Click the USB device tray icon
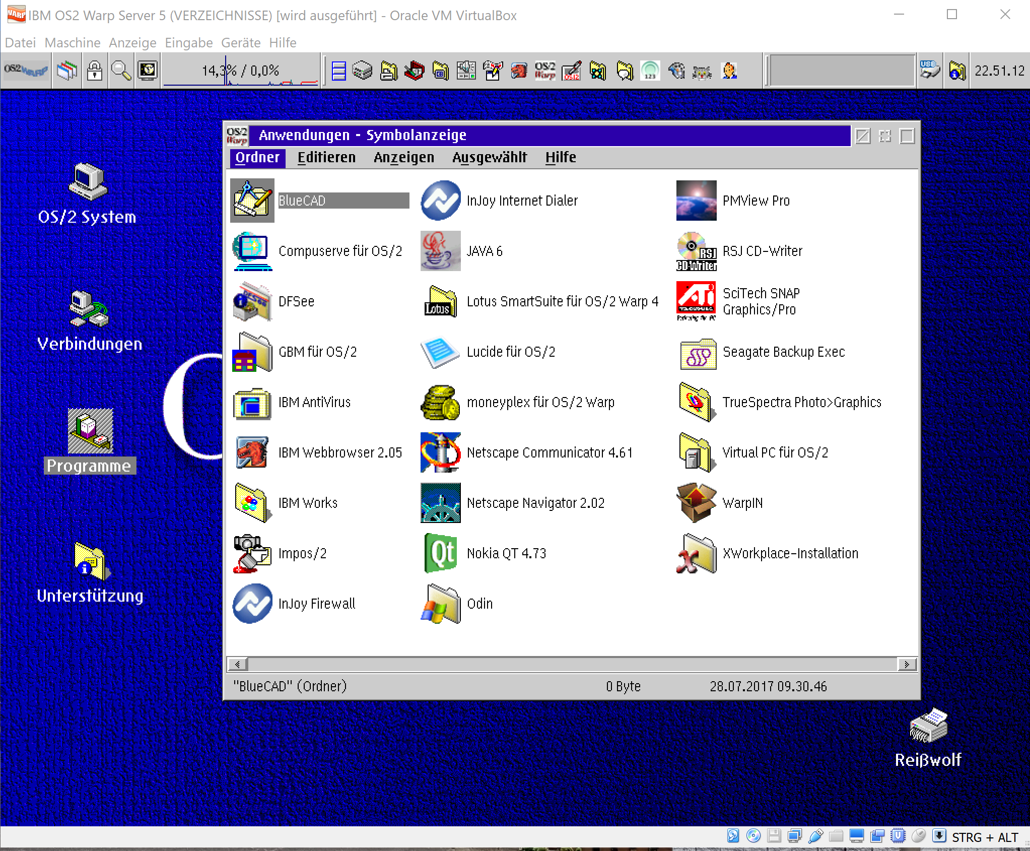 pos(930,71)
